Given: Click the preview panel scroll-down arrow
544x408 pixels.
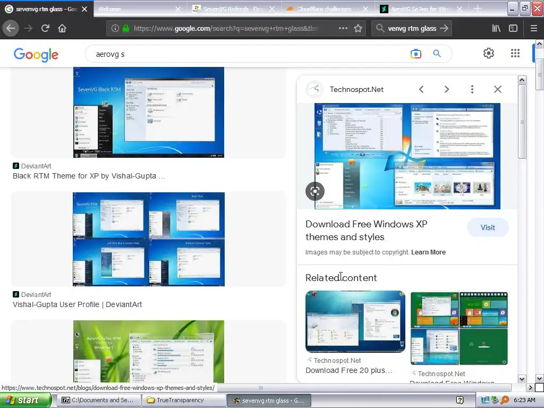Looking at the screenshot, I should click(522, 379).
